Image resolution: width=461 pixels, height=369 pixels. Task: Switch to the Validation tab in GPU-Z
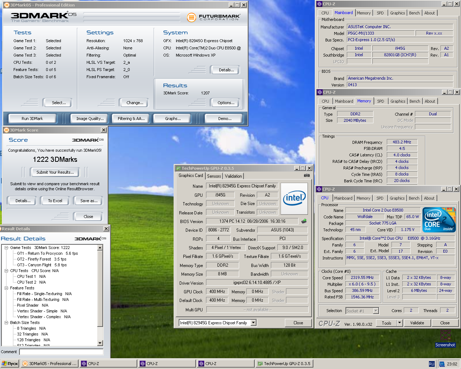point(233,176)
